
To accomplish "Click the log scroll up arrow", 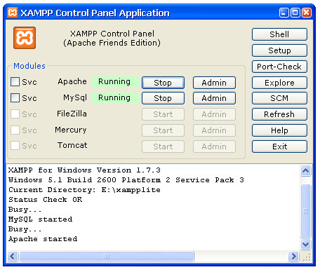I will (305, 170).
